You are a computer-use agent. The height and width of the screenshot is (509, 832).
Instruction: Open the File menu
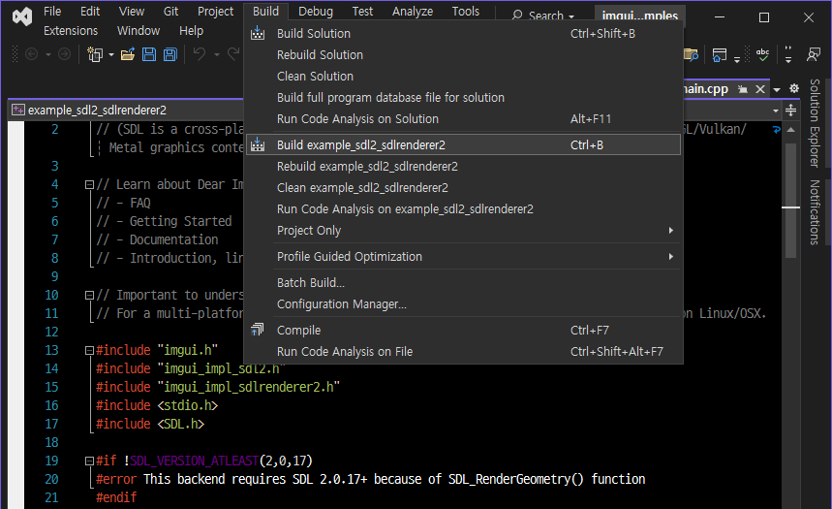click(x=52, y=12)
